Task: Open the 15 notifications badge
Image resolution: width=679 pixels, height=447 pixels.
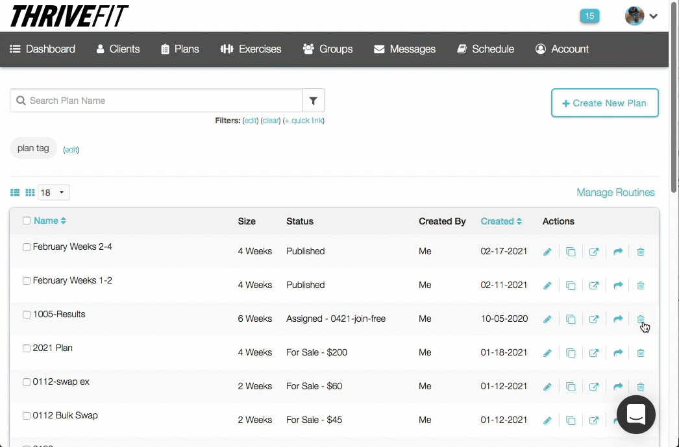Action: 590,16
